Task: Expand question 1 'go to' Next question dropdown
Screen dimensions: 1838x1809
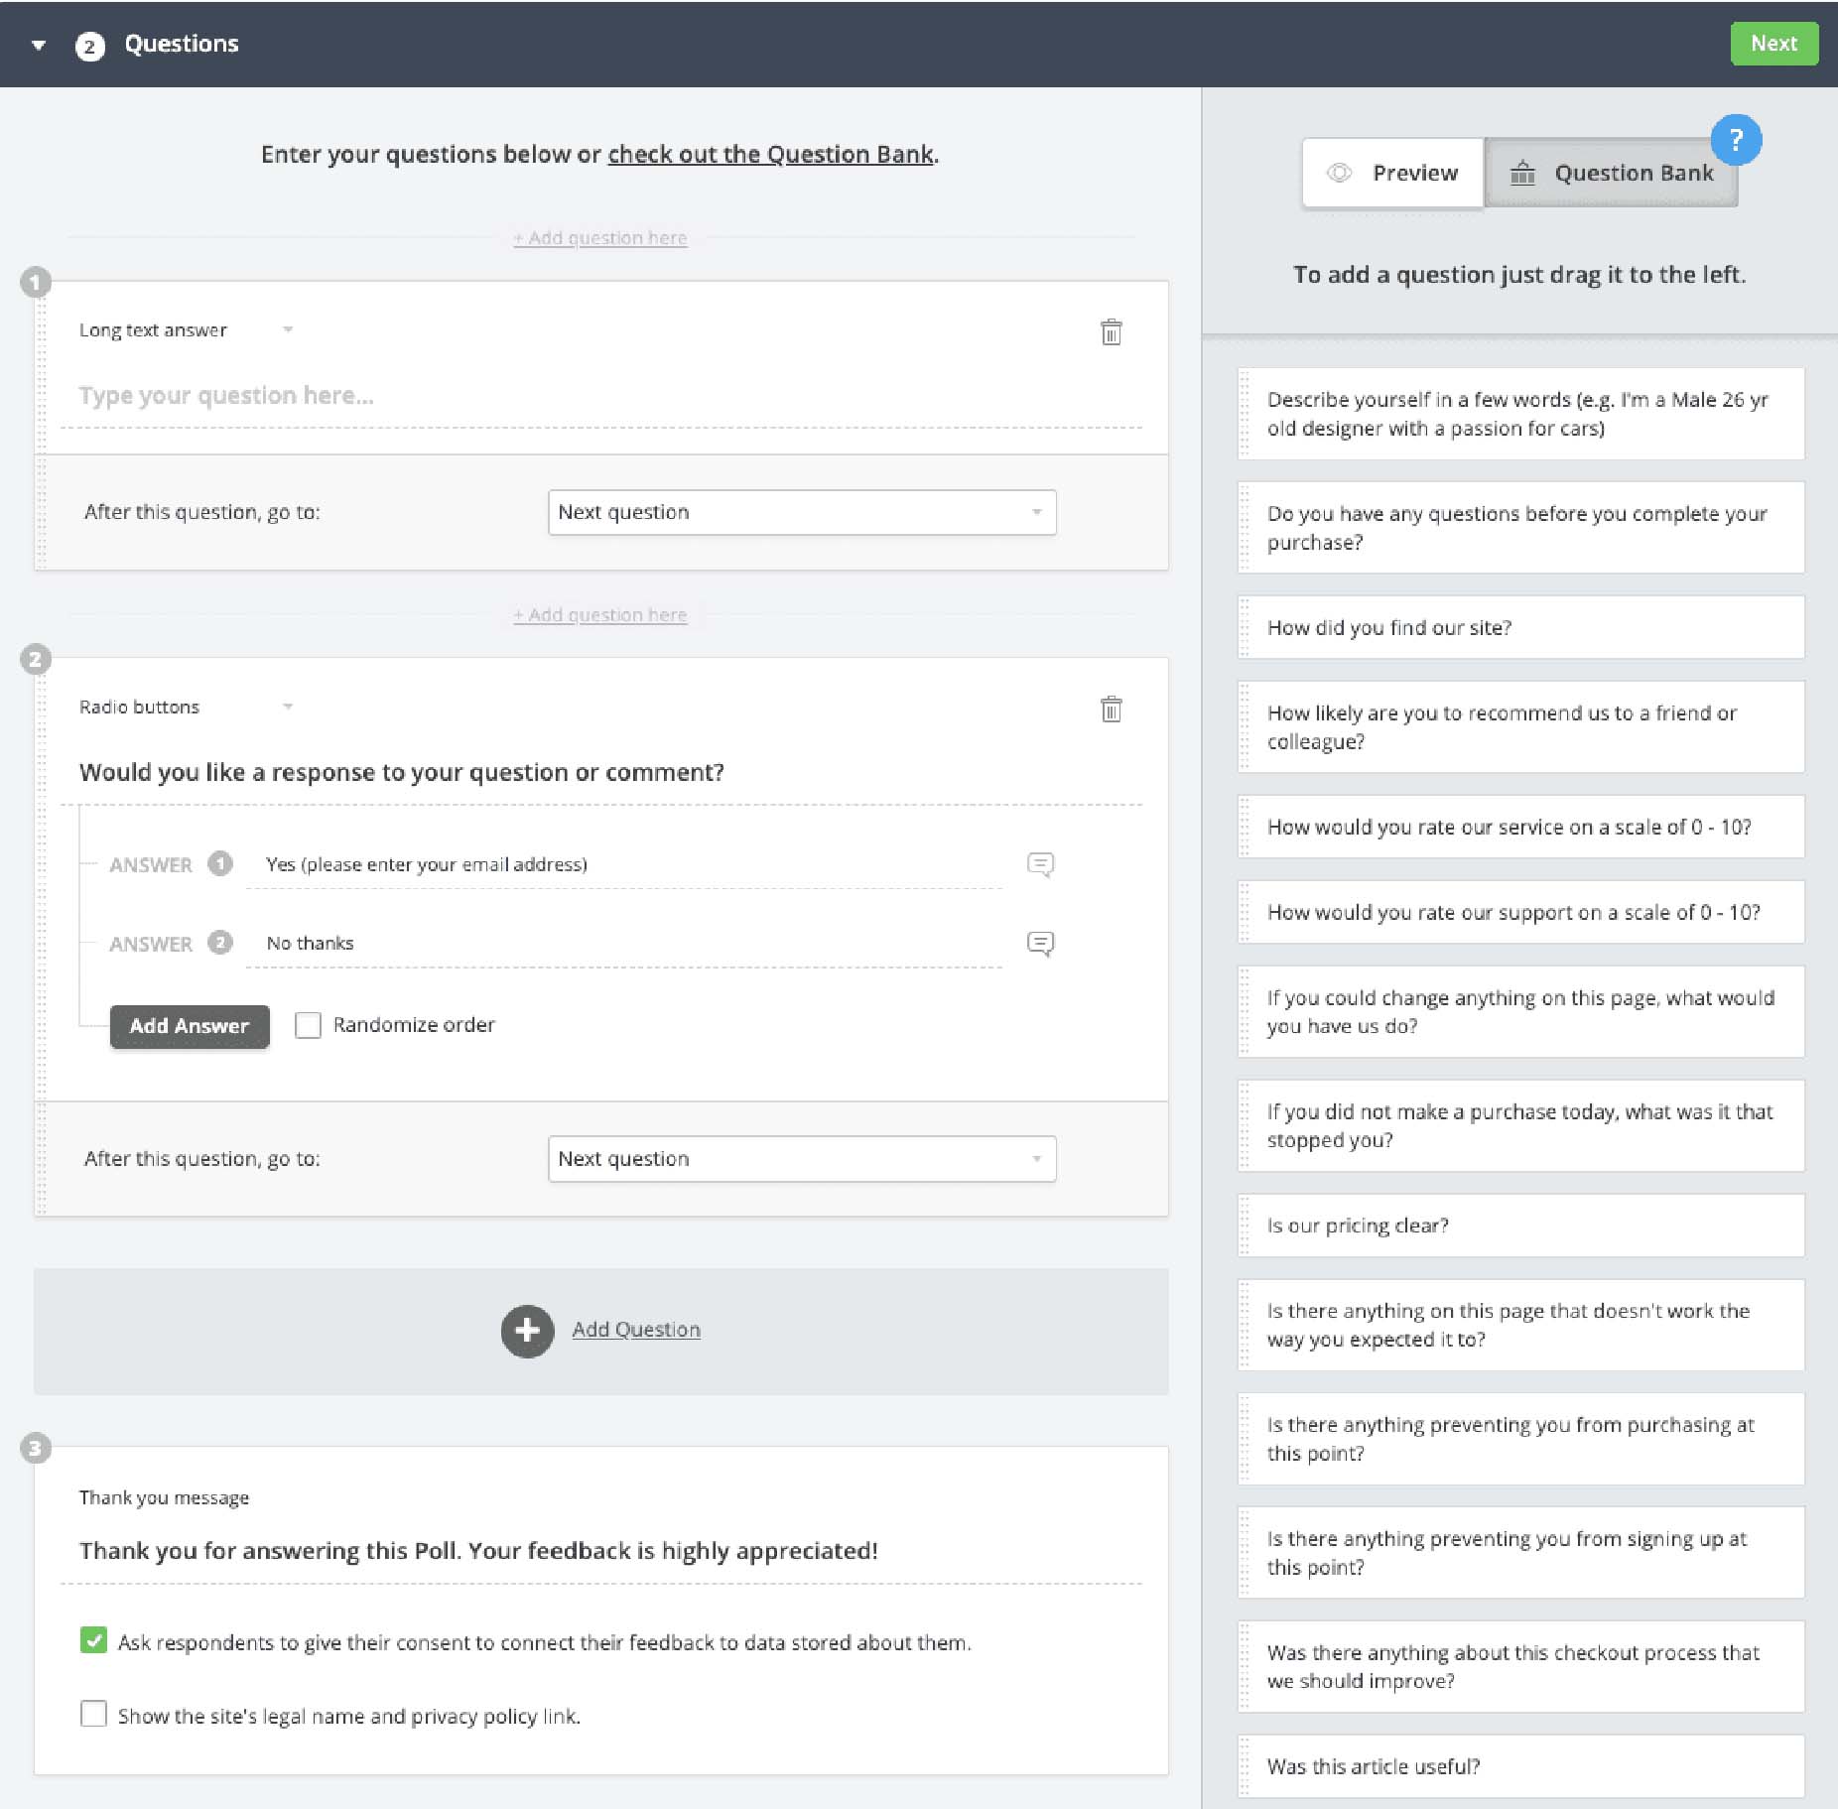Action: coord(801,513)
